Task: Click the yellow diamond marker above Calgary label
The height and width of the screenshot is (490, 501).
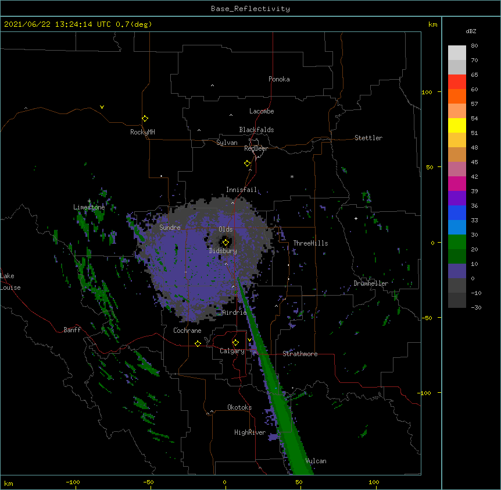Action: pyautogui.click(x=235, y=343)
